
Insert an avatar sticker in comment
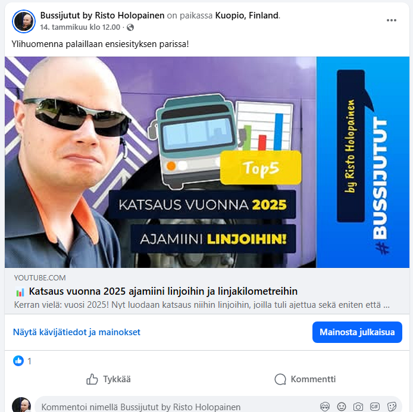coord(325,407)
